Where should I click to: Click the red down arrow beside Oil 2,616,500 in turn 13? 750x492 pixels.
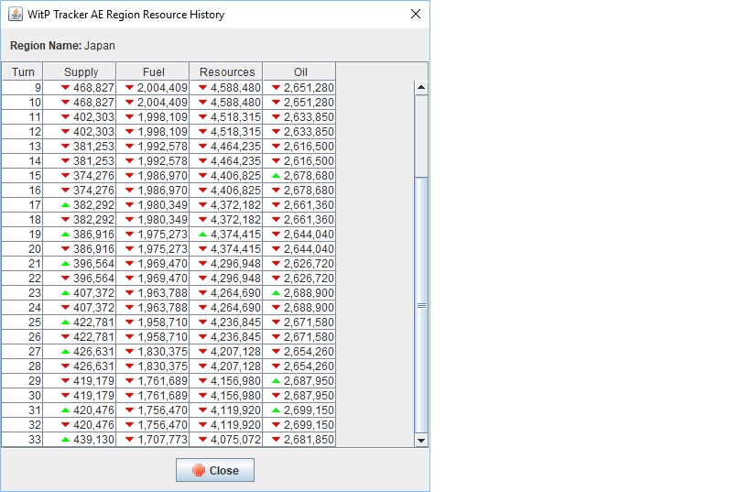(x=276, y=147)
